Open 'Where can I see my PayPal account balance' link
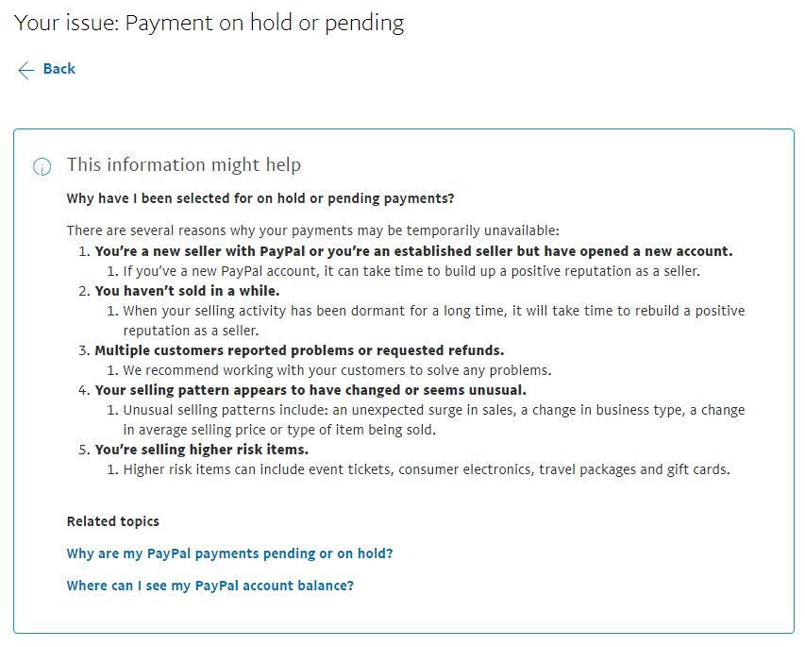Screen dimensions: 805x647 click(x=210, y=586)
